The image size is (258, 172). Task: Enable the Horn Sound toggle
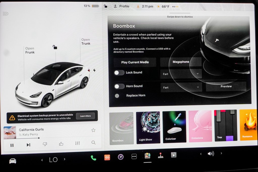[119, 86]
